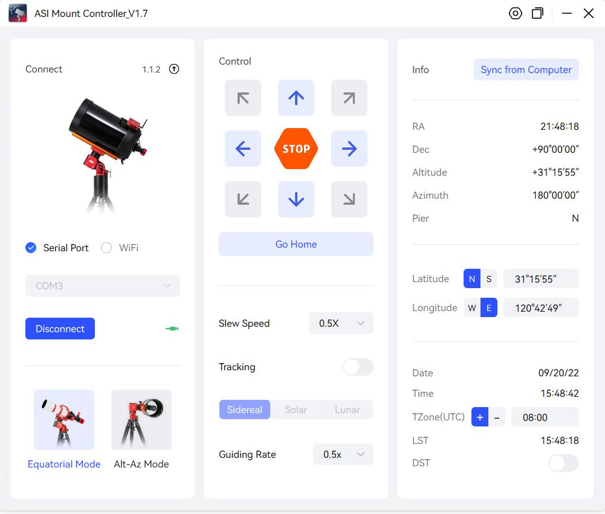Image resolution: width=605 pixels, height=514 pixels.
Task: Edit the Latitude value field 31°15'55"
Action: click(541, 279)
